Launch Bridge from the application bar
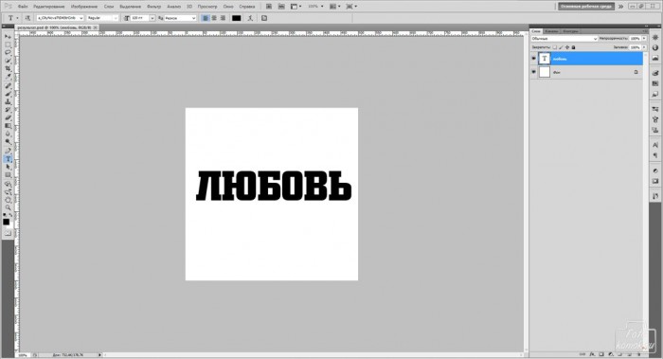The height and width of the screenshot is (359, 663). (x=269, y=7)
